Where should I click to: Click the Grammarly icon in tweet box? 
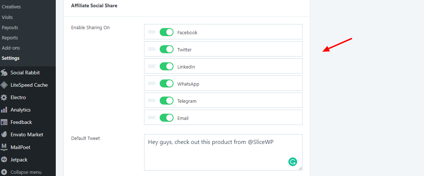point(292,162)
